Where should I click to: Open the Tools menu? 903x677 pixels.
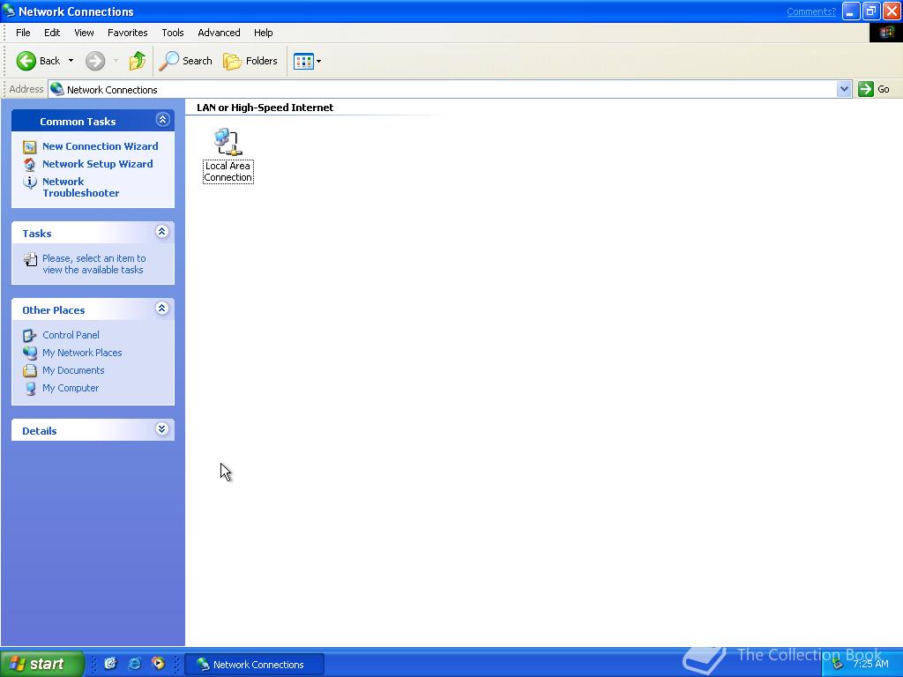tap(172, 33)
